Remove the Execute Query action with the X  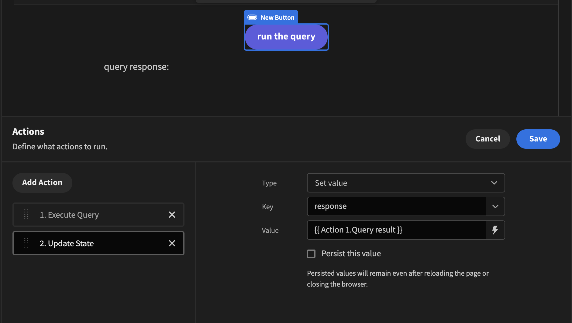click(172, 215)
